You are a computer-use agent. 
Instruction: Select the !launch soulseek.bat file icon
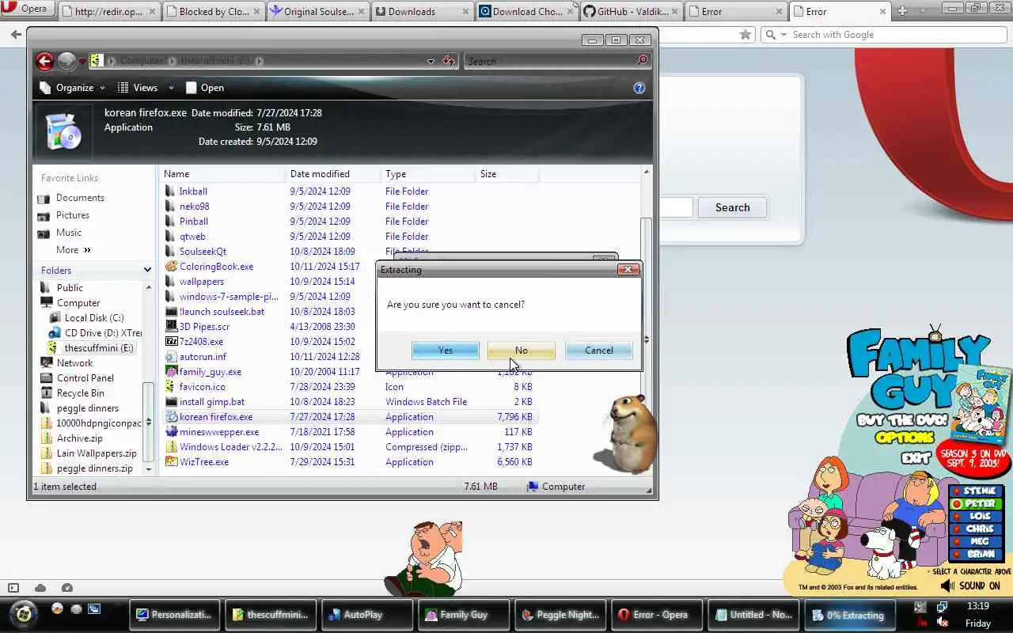tap(171, 312)
